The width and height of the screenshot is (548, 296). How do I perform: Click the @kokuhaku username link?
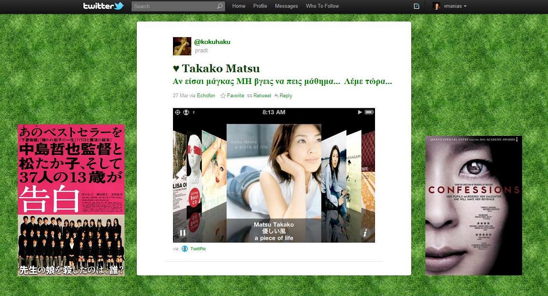click(x=212, y=42)
